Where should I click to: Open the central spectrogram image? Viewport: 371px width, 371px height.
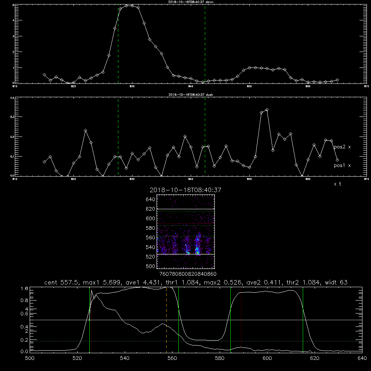(185, 232)
